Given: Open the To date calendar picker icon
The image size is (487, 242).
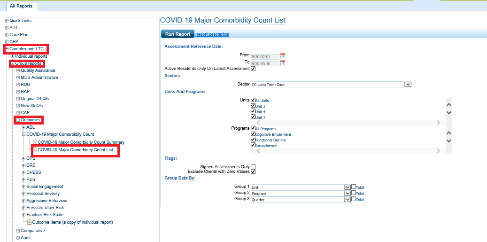Looking at the screenshot, I should pyautogui.click(x=283, y=63).
